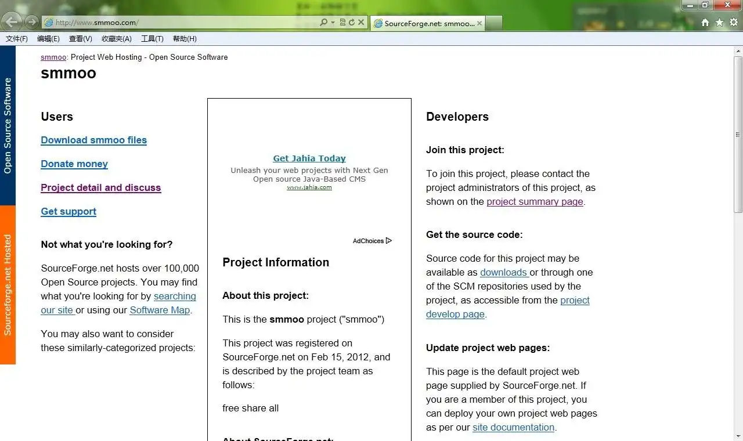Open the Software Map link
Image resolution: width=743 pixels, height=441 pixels.
click(160, 310)
